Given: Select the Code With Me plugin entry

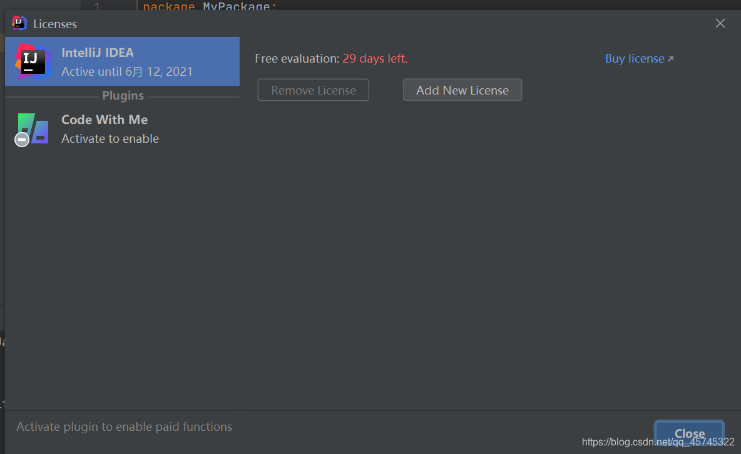Looking at the screenshot, I should click(x=123, y=128).
